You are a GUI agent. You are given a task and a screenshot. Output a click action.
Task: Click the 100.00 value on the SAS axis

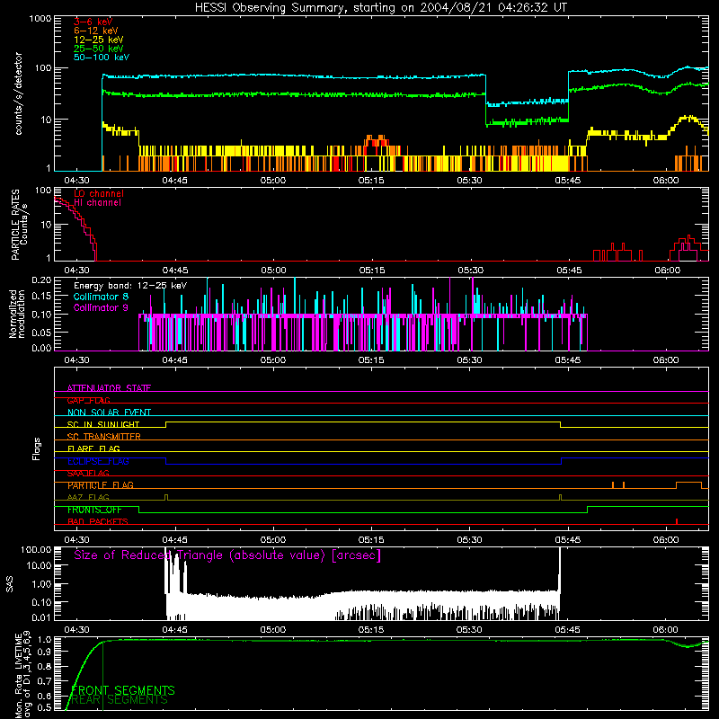[37, 549]
